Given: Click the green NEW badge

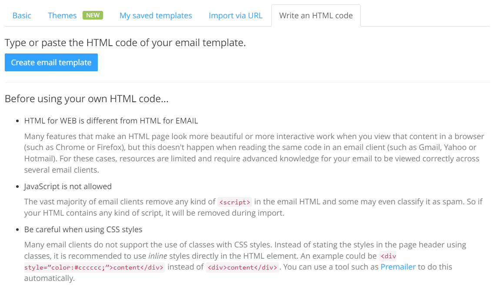Looking at the screenshot, I should click(x=93, y=15).
